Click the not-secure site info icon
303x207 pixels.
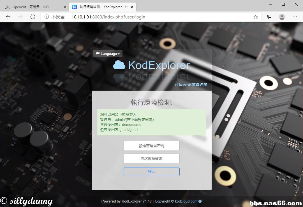tap(47, 17)
